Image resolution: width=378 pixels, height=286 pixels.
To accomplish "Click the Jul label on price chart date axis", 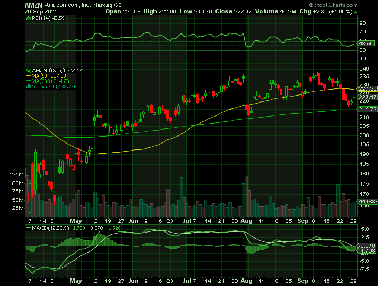I will click(187, 221).
